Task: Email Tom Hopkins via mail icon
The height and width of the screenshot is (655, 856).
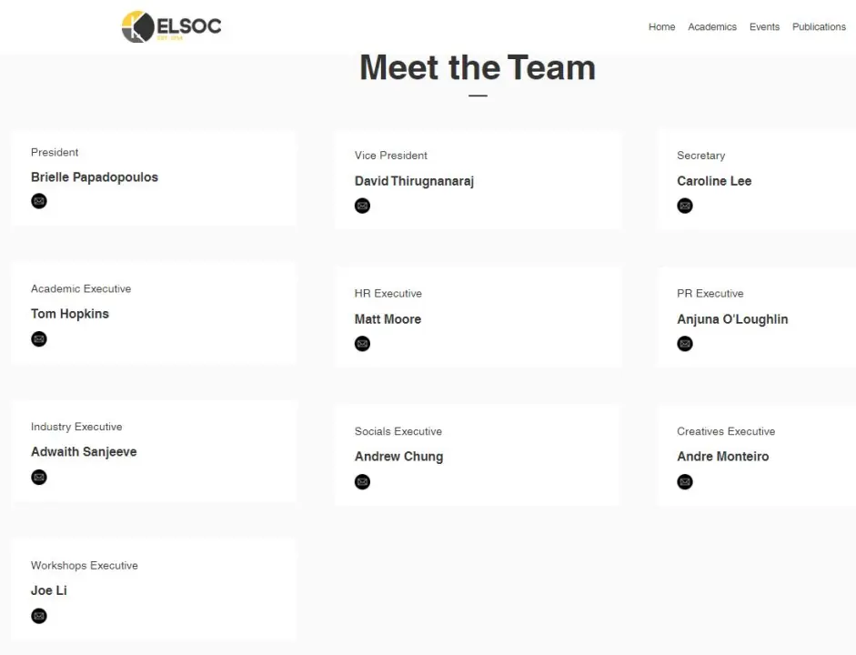Action: click(x=39, y=339)
